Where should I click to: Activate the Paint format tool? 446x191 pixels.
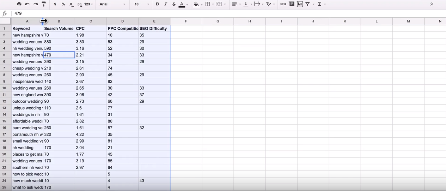coord(44,4)
